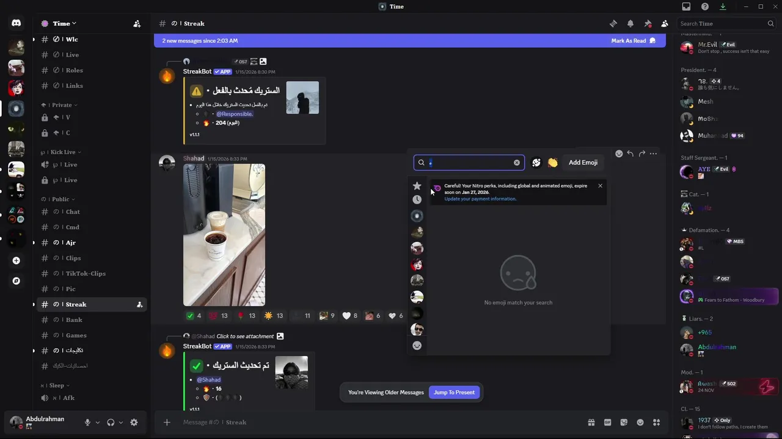Open the sticker picker icon
Screen dimensions: 782x439
click(x=624, y=423)
